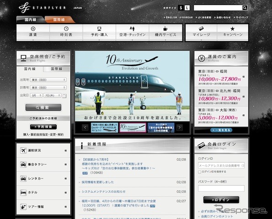
Task: Open the ENGLISH language link
Action: point(170,17)
